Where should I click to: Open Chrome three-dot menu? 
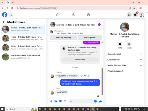click(x=145, y=8)
